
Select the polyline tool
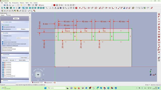pos(100,8)
